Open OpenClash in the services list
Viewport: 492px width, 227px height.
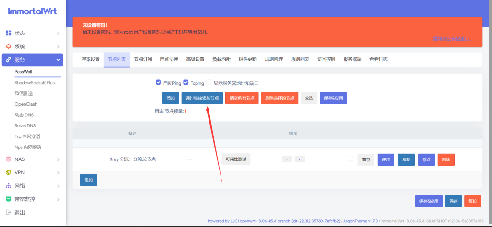[26, 104]
